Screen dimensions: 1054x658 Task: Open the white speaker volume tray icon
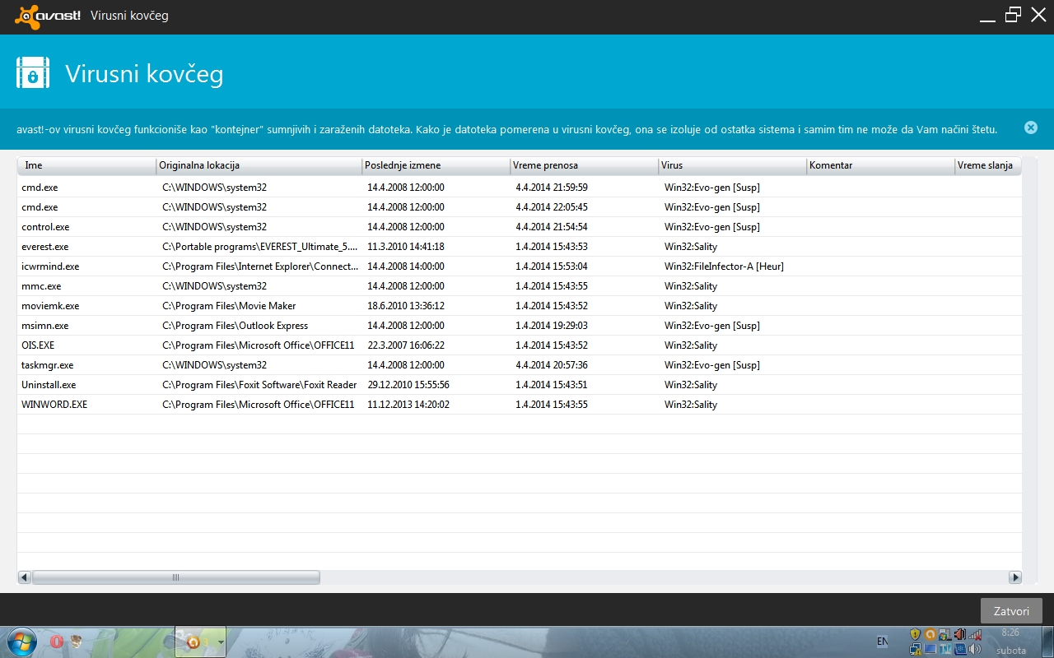point(975,649)
